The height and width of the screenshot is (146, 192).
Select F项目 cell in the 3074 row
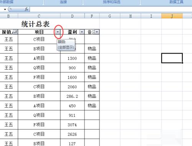click(39, 125)
